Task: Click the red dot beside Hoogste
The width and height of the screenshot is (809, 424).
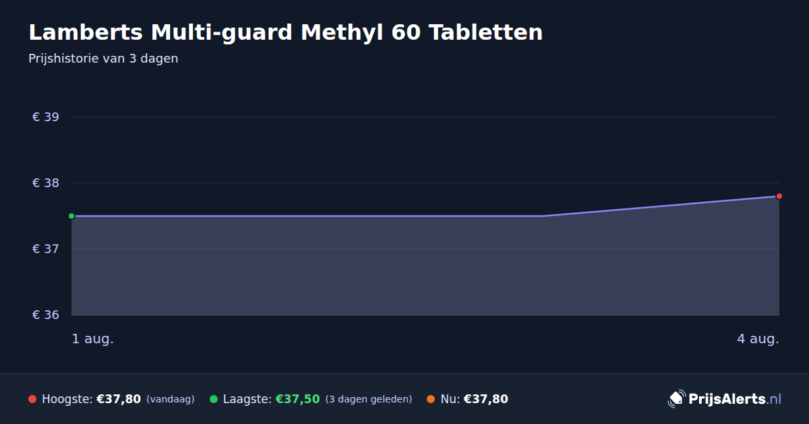Action: (32, 399)
